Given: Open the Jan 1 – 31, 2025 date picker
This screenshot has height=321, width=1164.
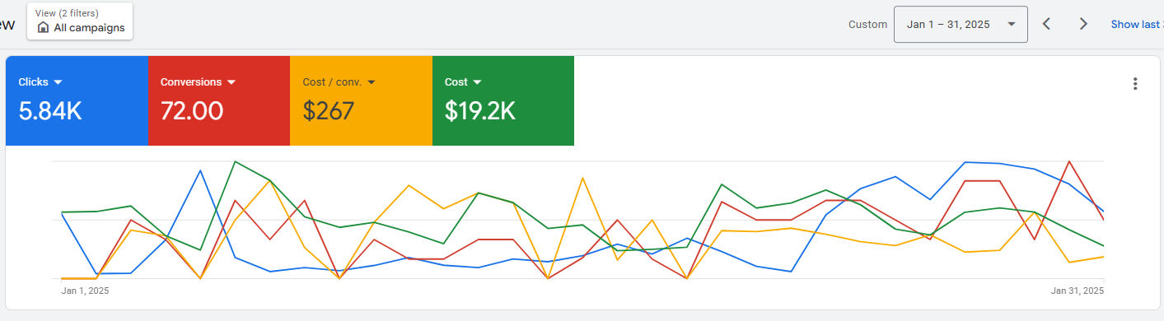Looking at the screenshot, I should click(x=961, y=24).
